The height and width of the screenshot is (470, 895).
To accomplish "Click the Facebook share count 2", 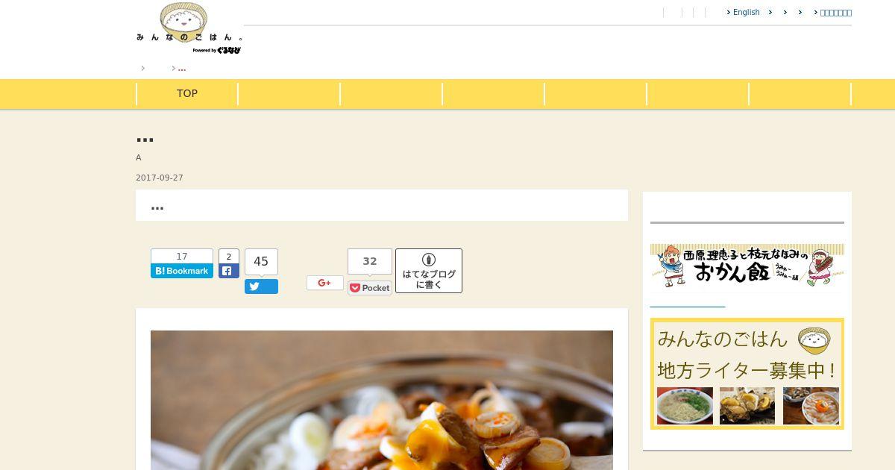I will [x=229, y=257].
